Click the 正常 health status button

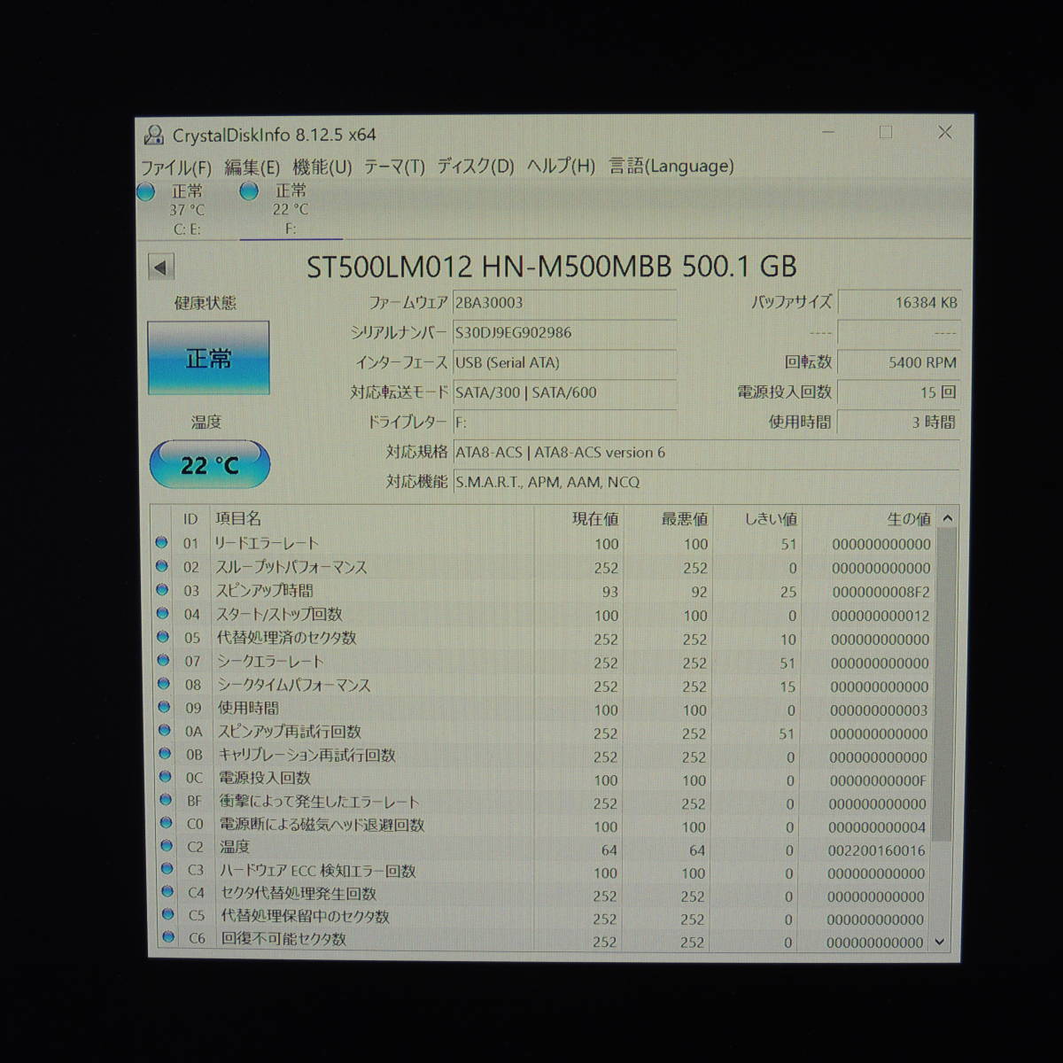(209, 358)
